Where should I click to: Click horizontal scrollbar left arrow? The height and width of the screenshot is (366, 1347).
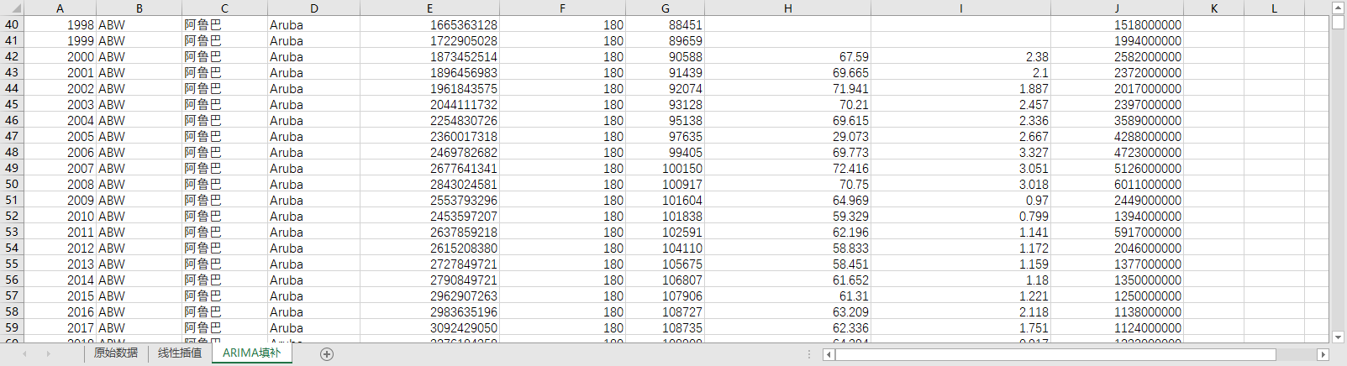click(829, 354)
